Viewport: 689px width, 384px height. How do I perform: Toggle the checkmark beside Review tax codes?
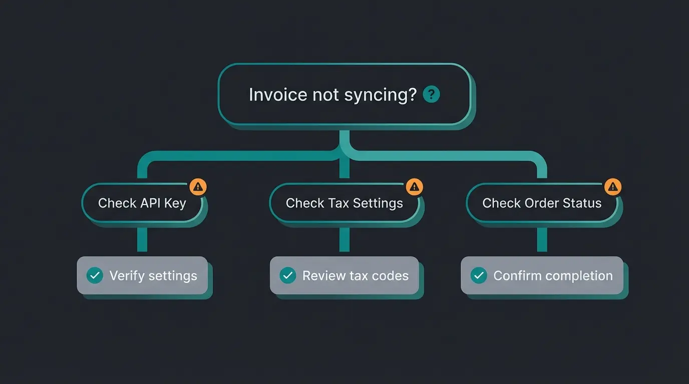(287, 275)
